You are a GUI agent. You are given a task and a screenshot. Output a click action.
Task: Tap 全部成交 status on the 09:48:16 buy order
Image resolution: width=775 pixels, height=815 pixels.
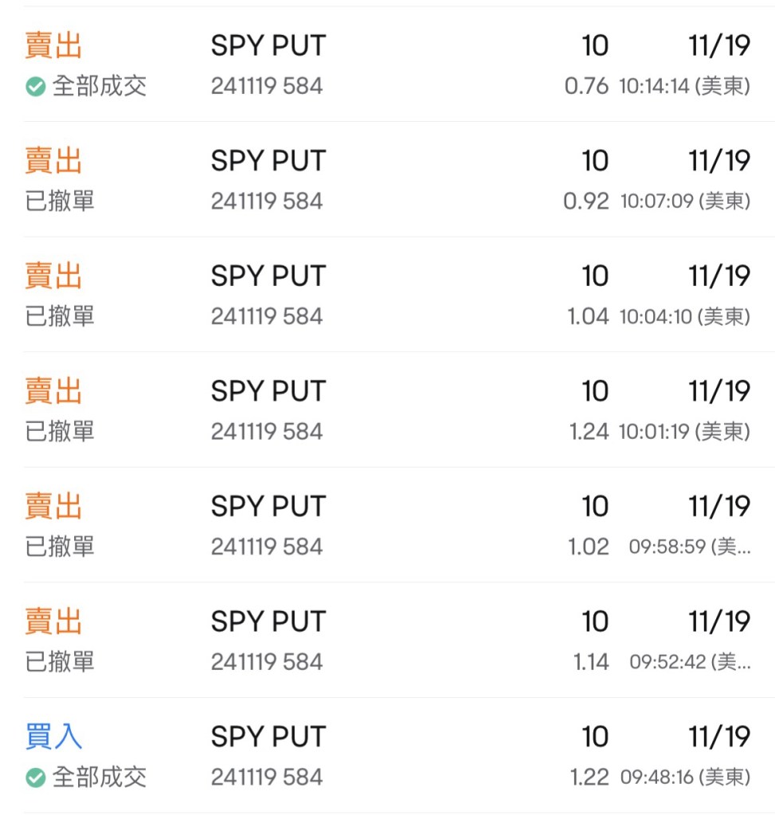click(x=99, y=778)
